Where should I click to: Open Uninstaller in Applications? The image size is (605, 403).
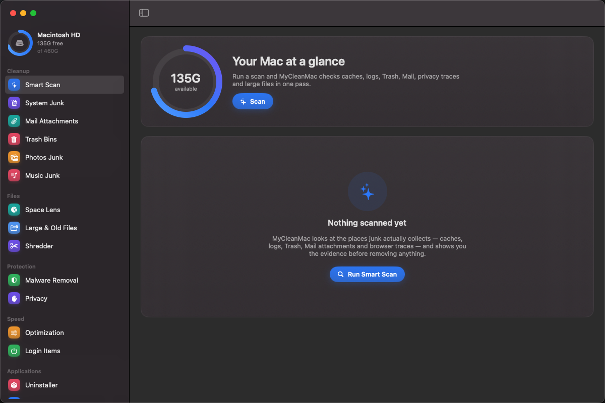click(x=65, y=385)
